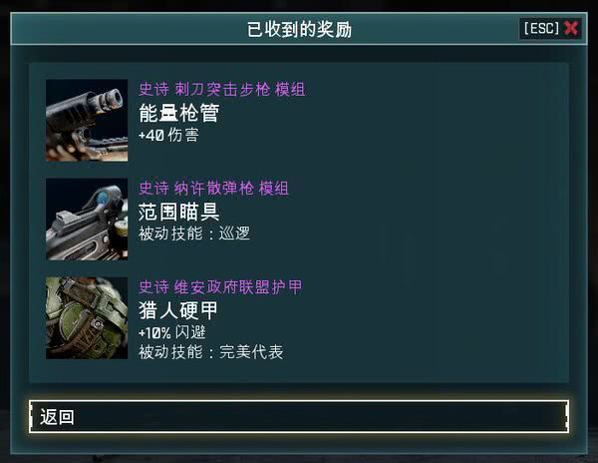Select the 能量枪管 barrel icon
Image resolution: width=598 pixels, height=463 pixels.
pyautogui.click(x=87, y=120)
